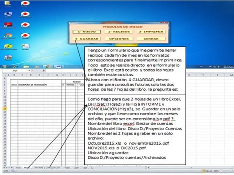The height and width of the screenshot is (175, 234).
Task: Switch to the Logs sheet tab
Action: [x=85, y=168]
